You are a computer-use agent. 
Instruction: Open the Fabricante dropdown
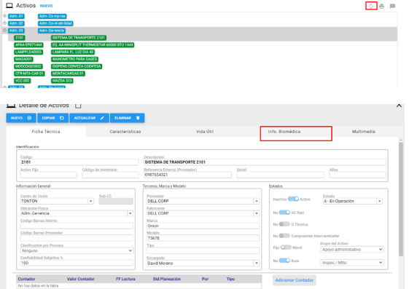(x=257, y=213)
